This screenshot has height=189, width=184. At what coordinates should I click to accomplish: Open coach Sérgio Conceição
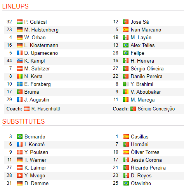coord(156,109)
